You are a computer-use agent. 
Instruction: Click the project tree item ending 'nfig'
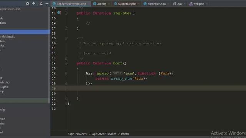click(x=2, y=110)
